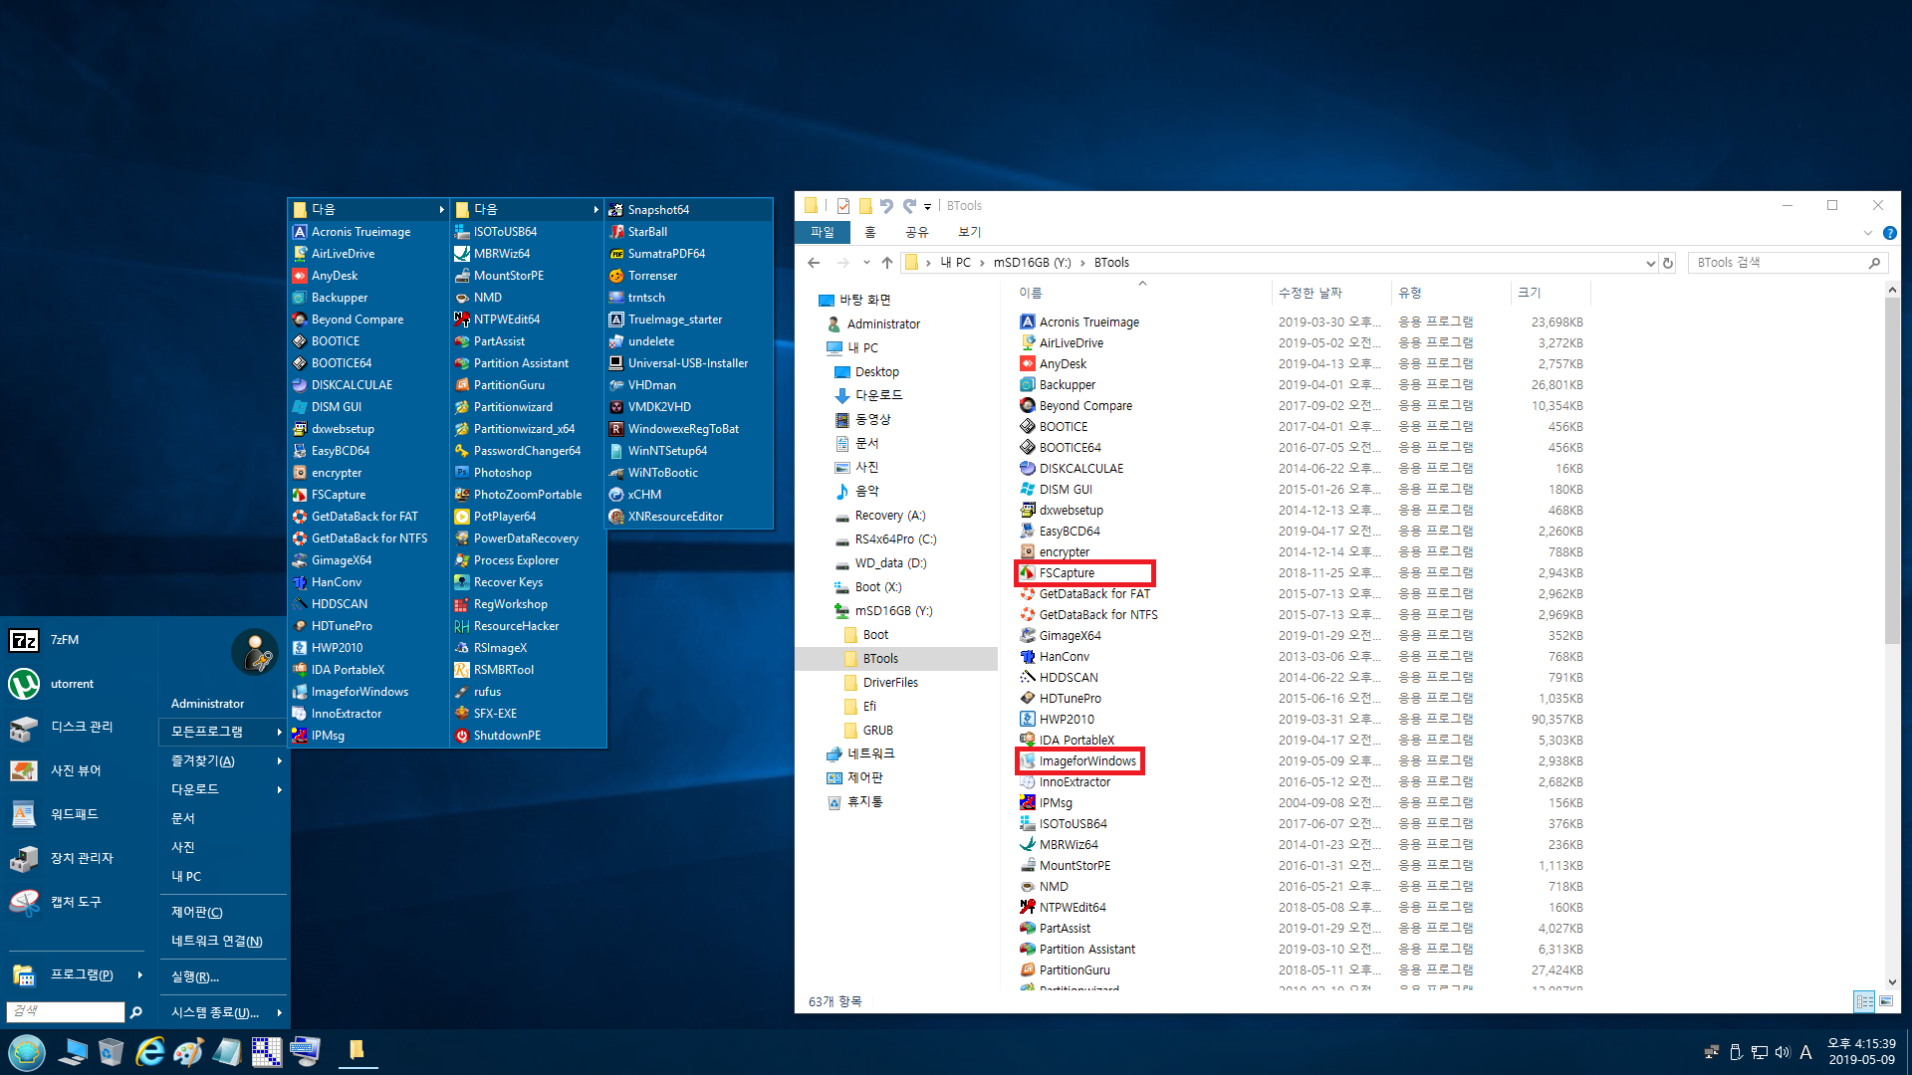
Task: Click the Explorer refresh button
Action: 1668,263
